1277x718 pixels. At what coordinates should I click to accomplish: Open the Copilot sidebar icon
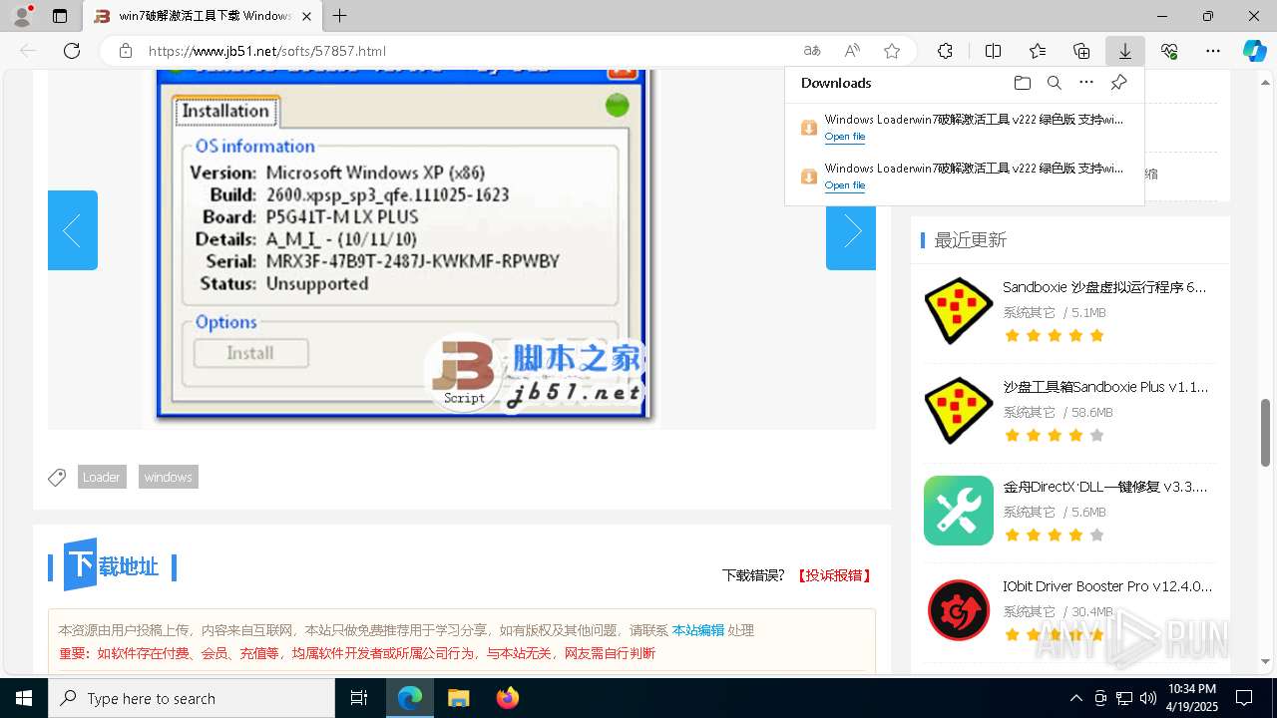tap(1255, 51)
